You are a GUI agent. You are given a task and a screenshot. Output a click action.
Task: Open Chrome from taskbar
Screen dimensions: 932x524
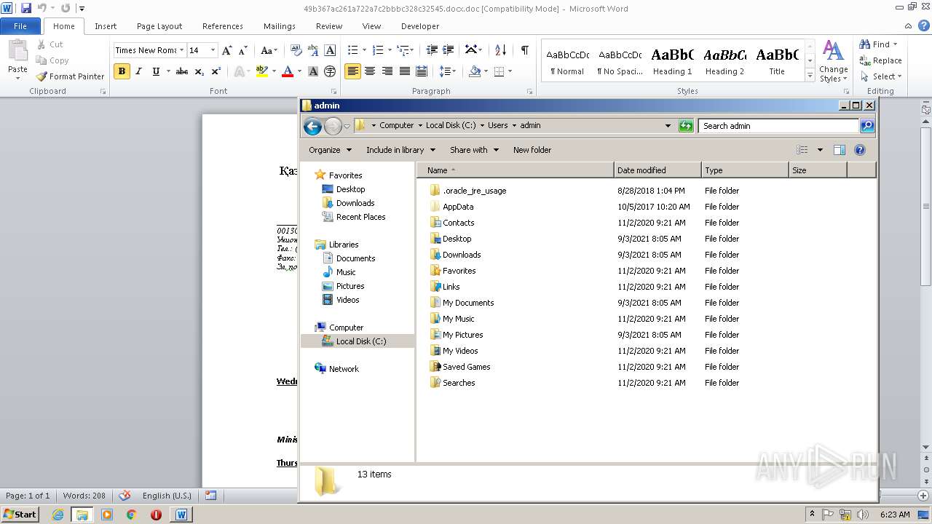(131, 515)
